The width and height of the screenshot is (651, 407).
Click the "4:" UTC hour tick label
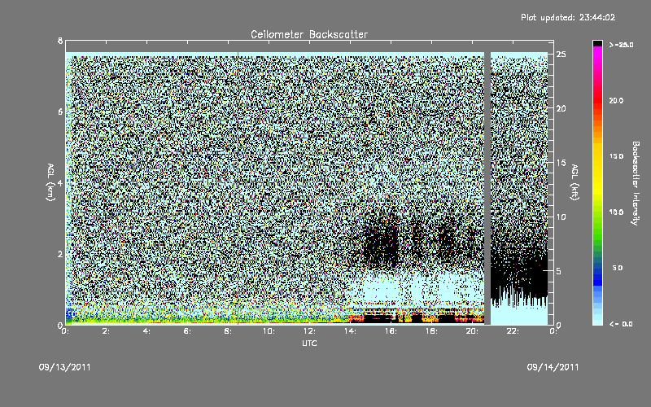[x=146, y=331]
